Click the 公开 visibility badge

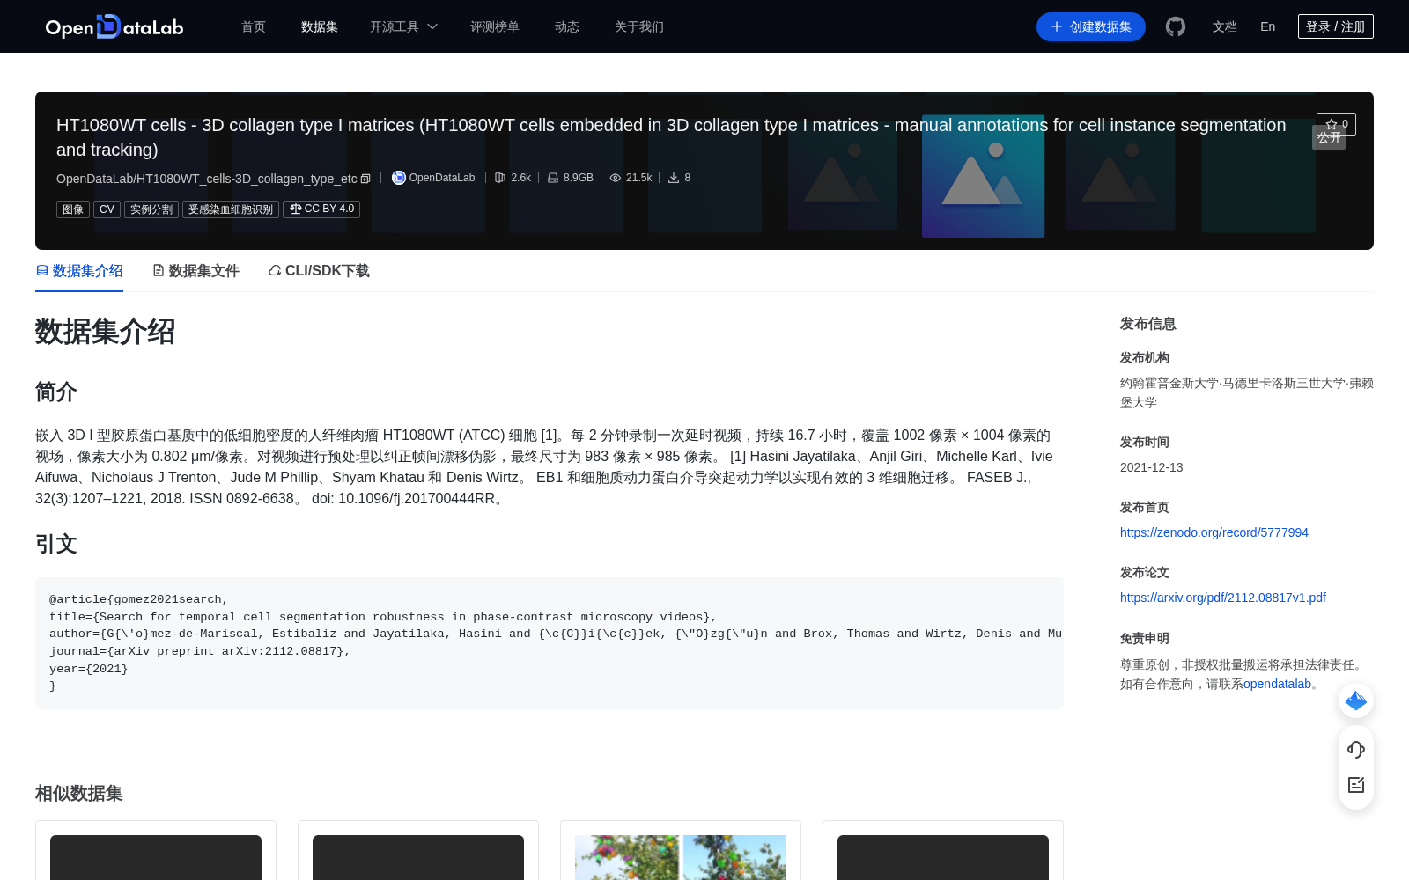coord(1329,137)
